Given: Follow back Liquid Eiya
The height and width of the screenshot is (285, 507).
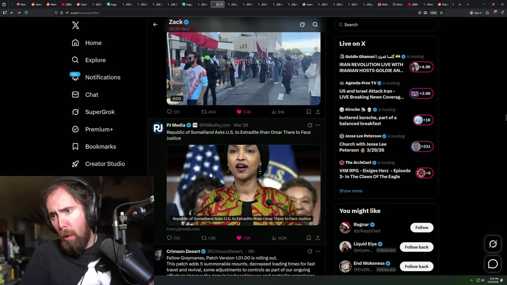Looking at the screenshot, I should pos(416,247).
